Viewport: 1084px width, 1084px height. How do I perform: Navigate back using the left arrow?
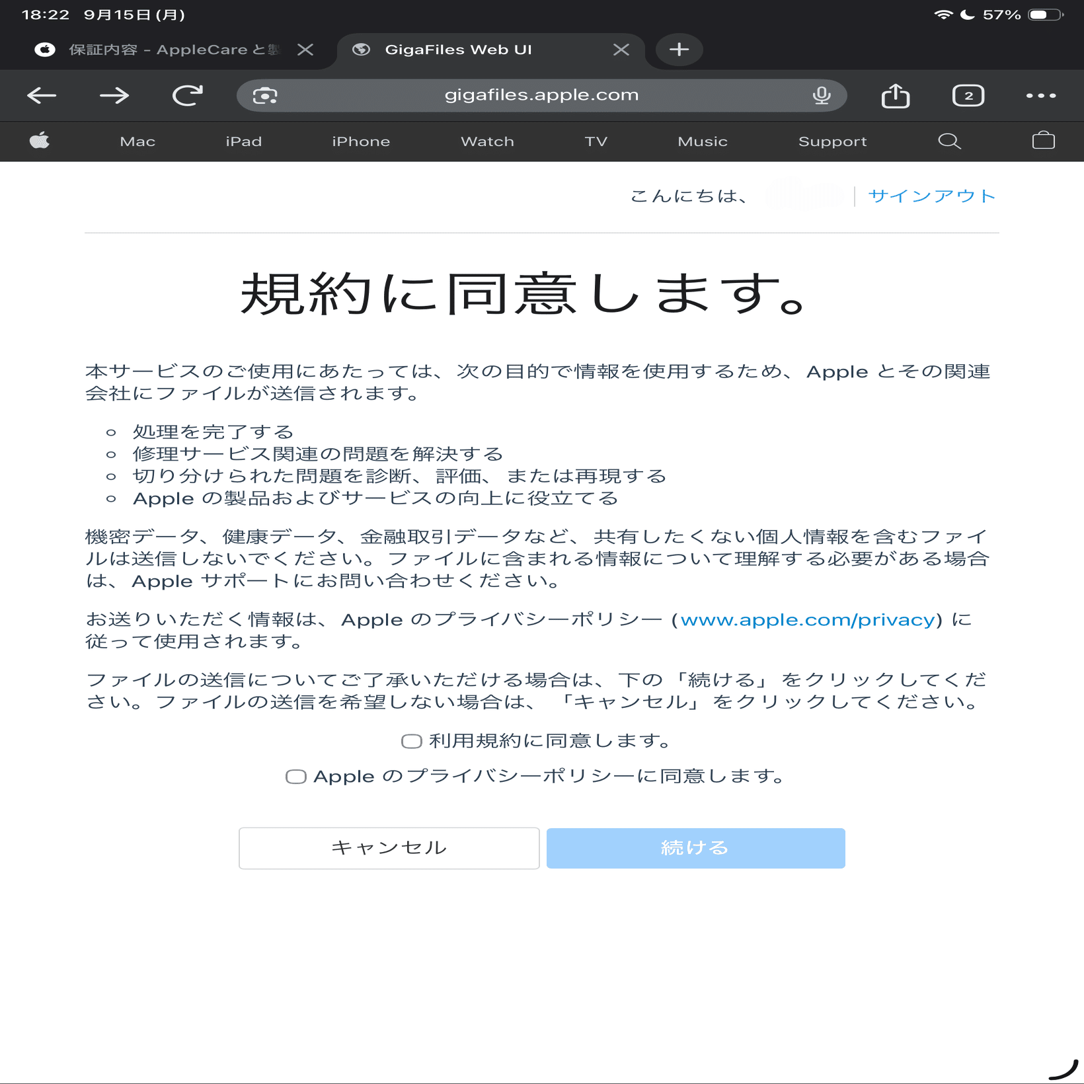42,95
